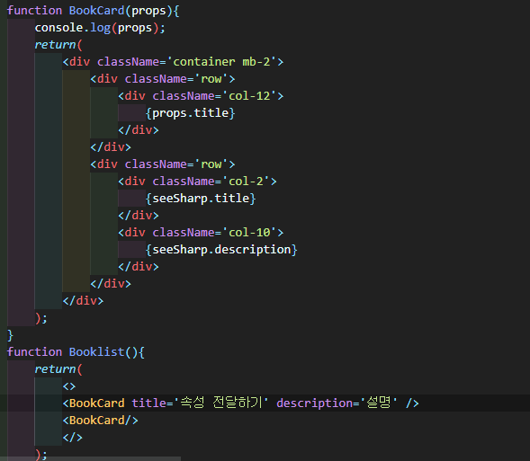
Task: Click the Booklist function name
Action: [x=96, y=352]
